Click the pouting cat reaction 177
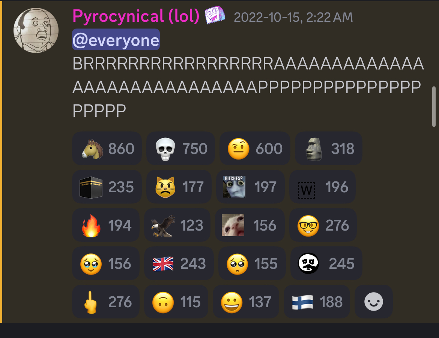The image size is (439, 338). point(179,187)
